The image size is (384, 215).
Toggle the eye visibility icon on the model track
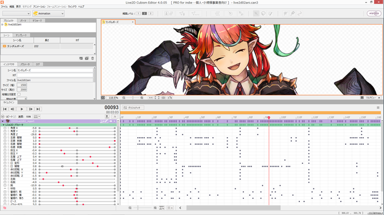pyautogui.click(x=111, y=121)
